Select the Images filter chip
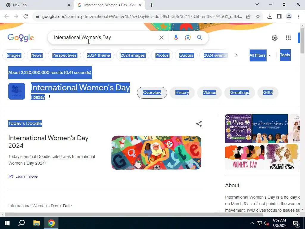 point(14,55)
